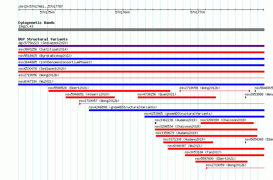Select nsv5597690 (Ebert2021) label
The image size is (273, 180).
[215, 159]
